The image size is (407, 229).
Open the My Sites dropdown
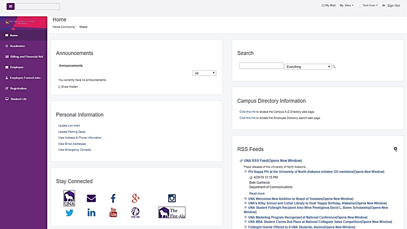click(346, 5)
